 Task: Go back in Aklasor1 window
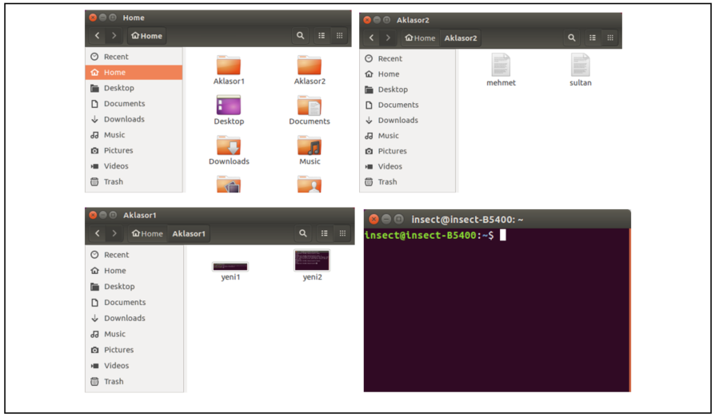point(97,233)
